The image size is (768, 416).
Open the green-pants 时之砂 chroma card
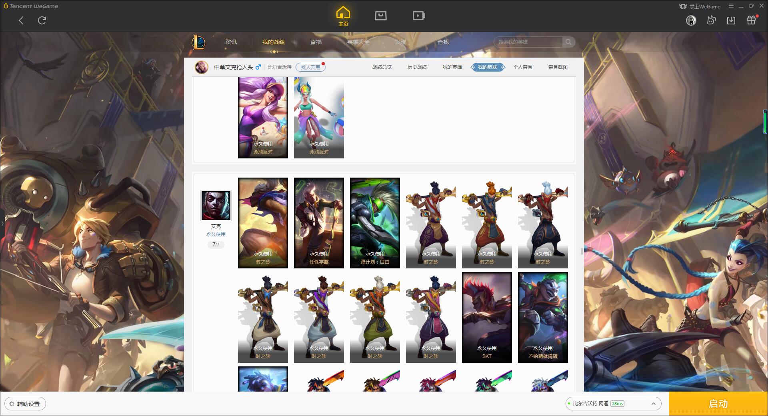375,318
